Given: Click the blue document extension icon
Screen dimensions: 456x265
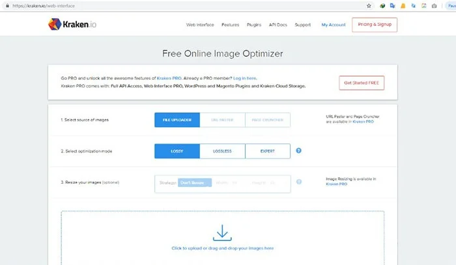Looking at the screenshot, I should point(413,6).
